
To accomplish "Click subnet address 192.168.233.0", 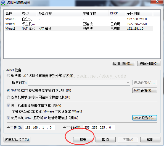I will pos(137,24).
